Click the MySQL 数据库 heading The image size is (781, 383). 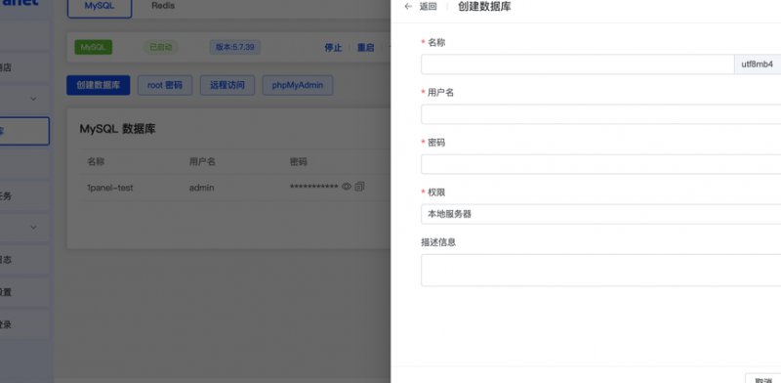117,129
